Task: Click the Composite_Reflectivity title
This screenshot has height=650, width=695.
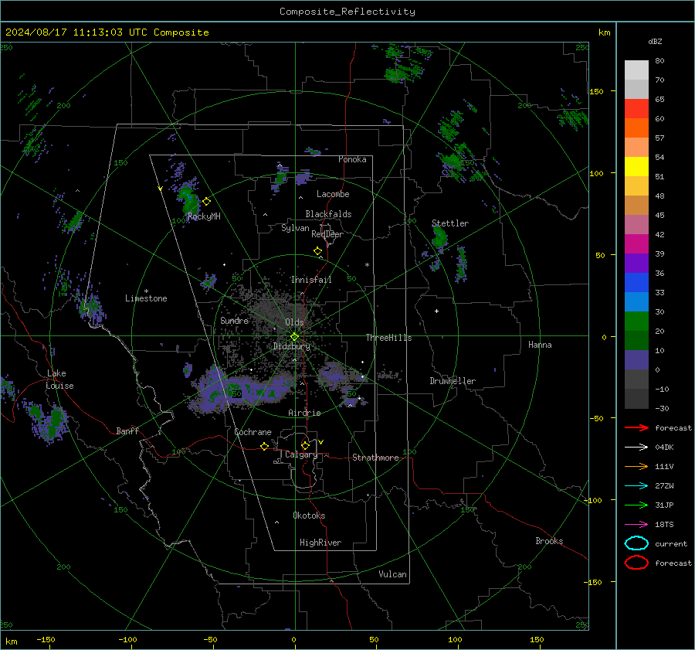Action: coord(347,12)
